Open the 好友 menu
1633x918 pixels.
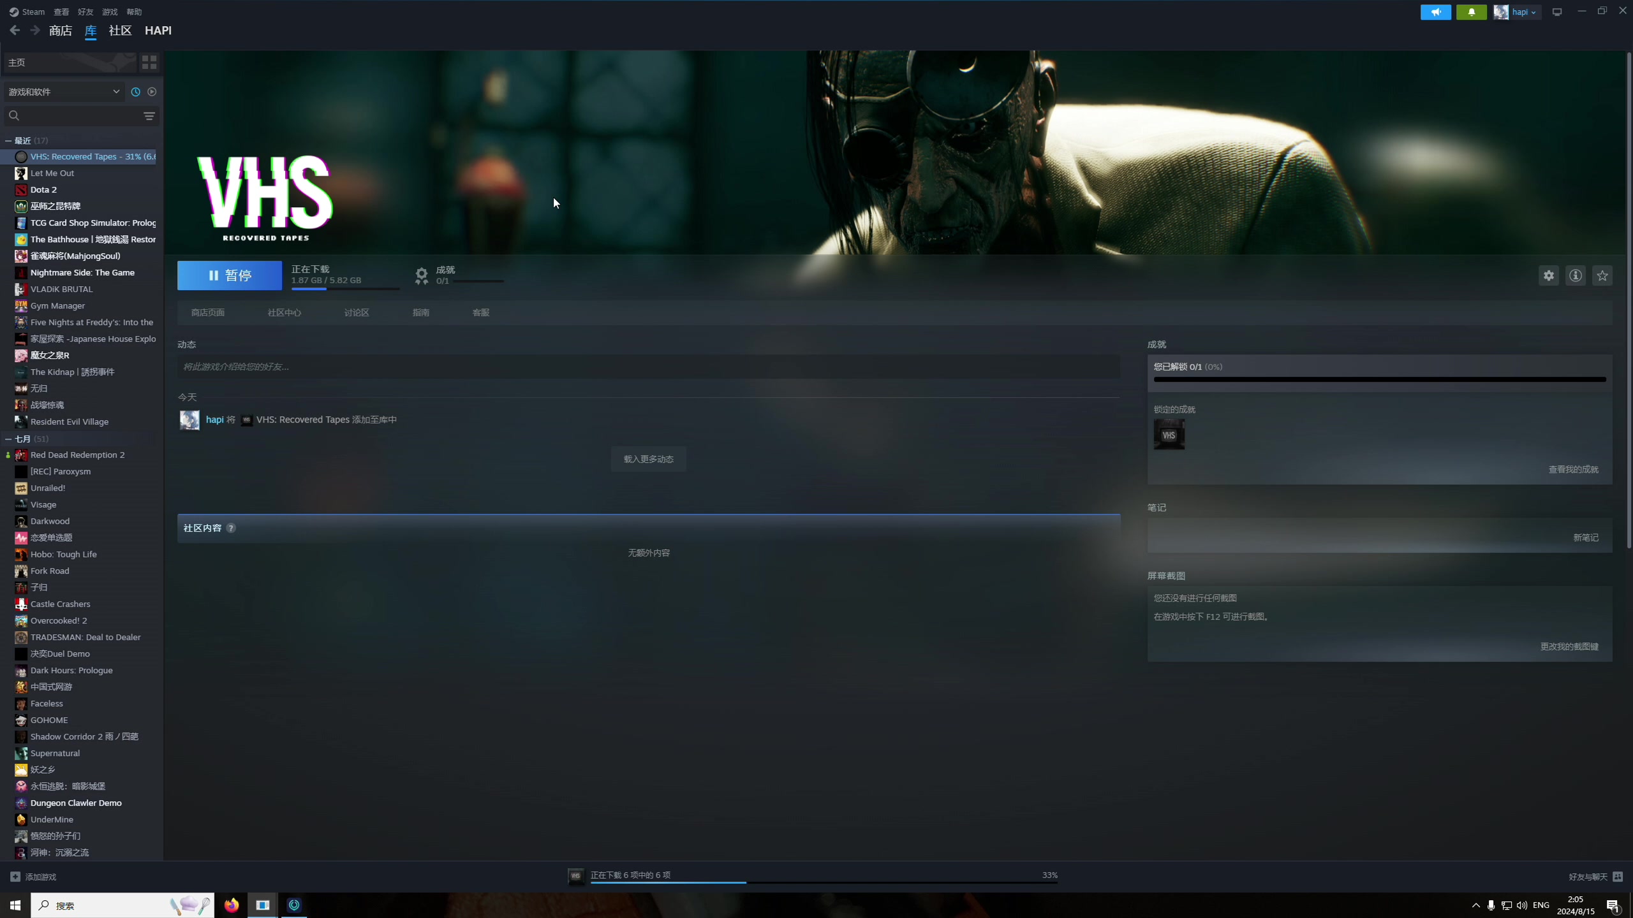coord(85,11)
